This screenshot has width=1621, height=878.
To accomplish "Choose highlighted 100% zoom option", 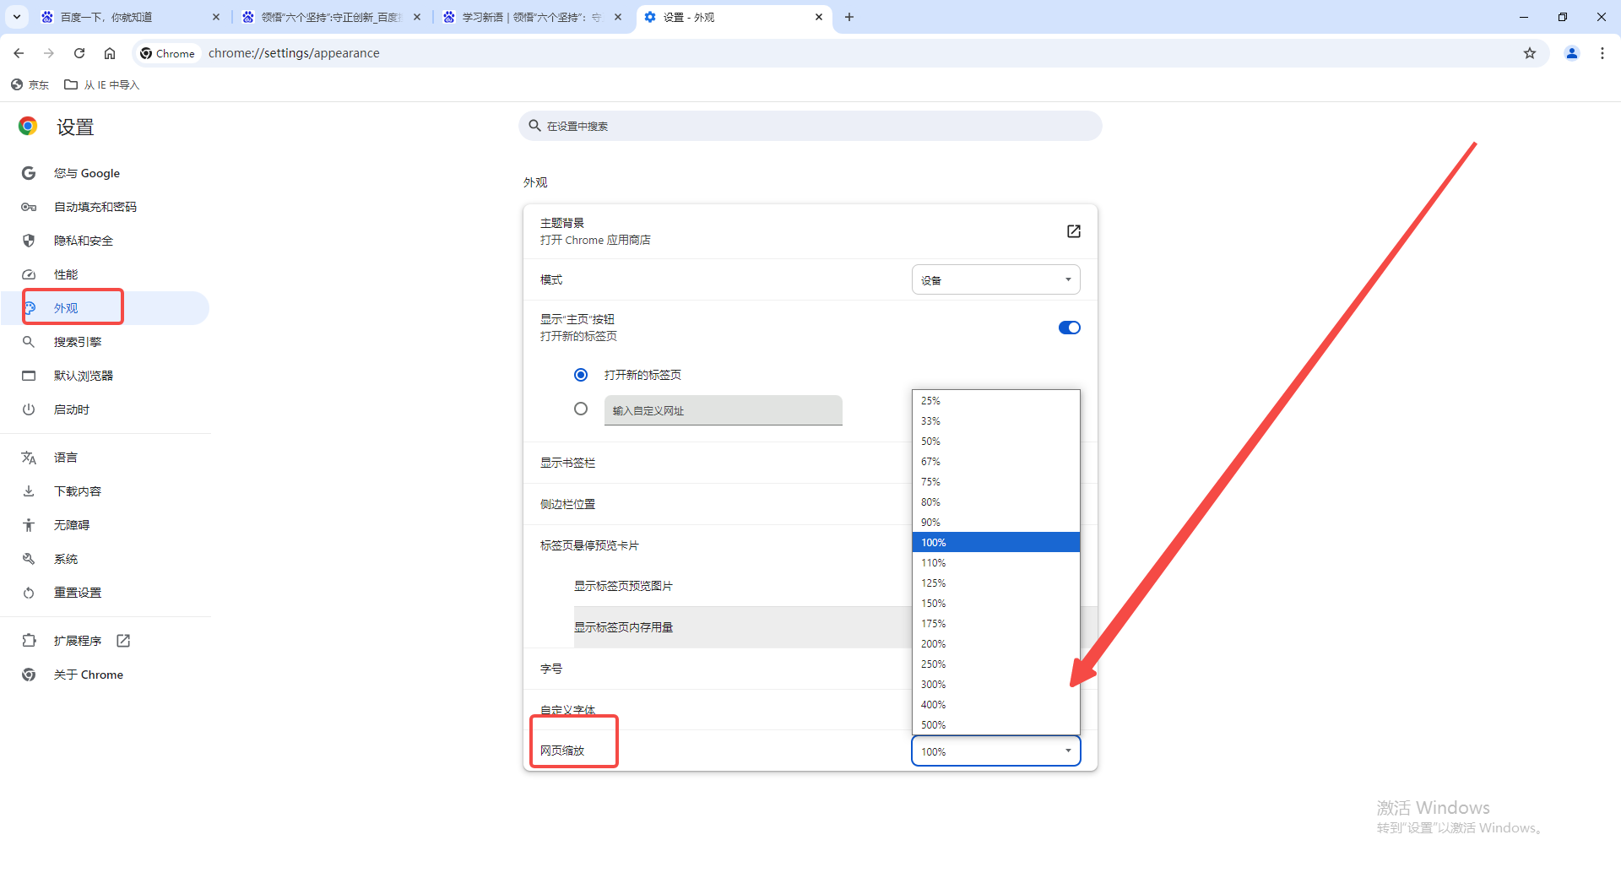I will click(x=995, y=543).
